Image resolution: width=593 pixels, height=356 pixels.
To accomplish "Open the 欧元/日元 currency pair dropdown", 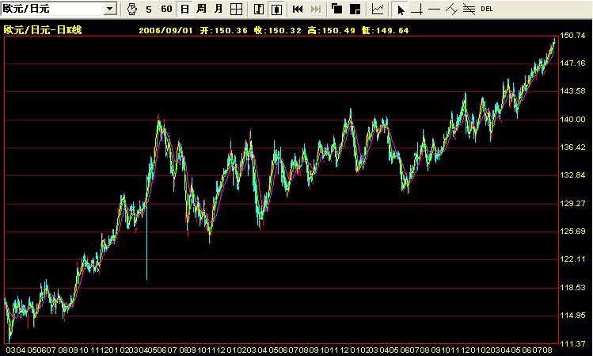I will pyautogui.click(x=110, y=9).
